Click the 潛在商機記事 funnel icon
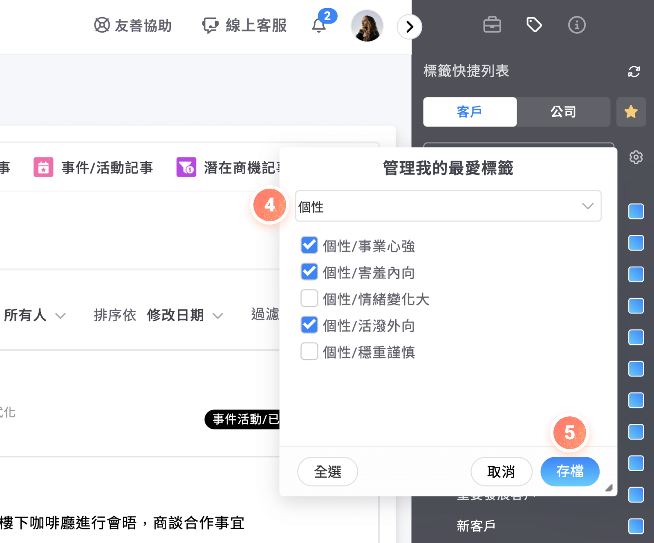This screenshot has width=654, height=543. tap(186, 167)
